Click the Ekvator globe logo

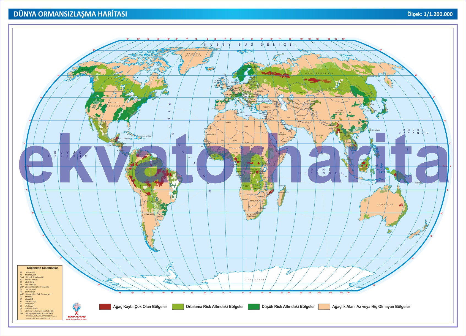coord(77,309)
